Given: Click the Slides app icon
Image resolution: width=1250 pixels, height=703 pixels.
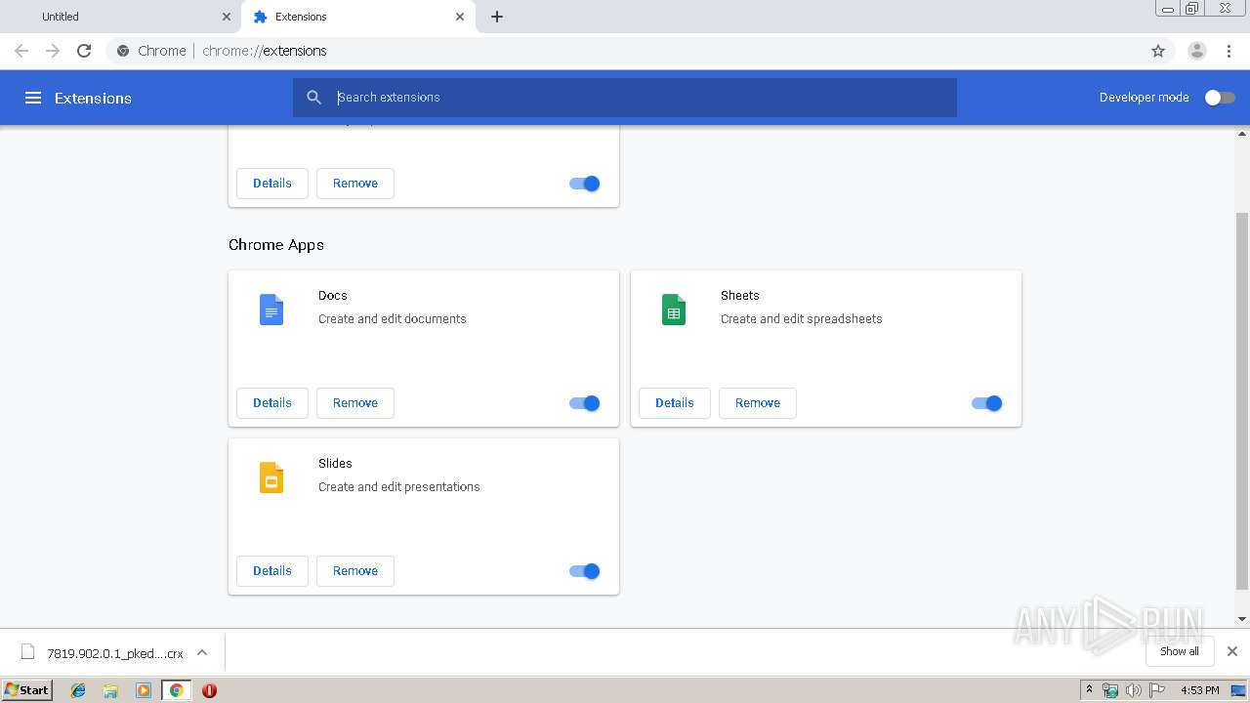Looking at the screenshot, I should click(271, 477).
